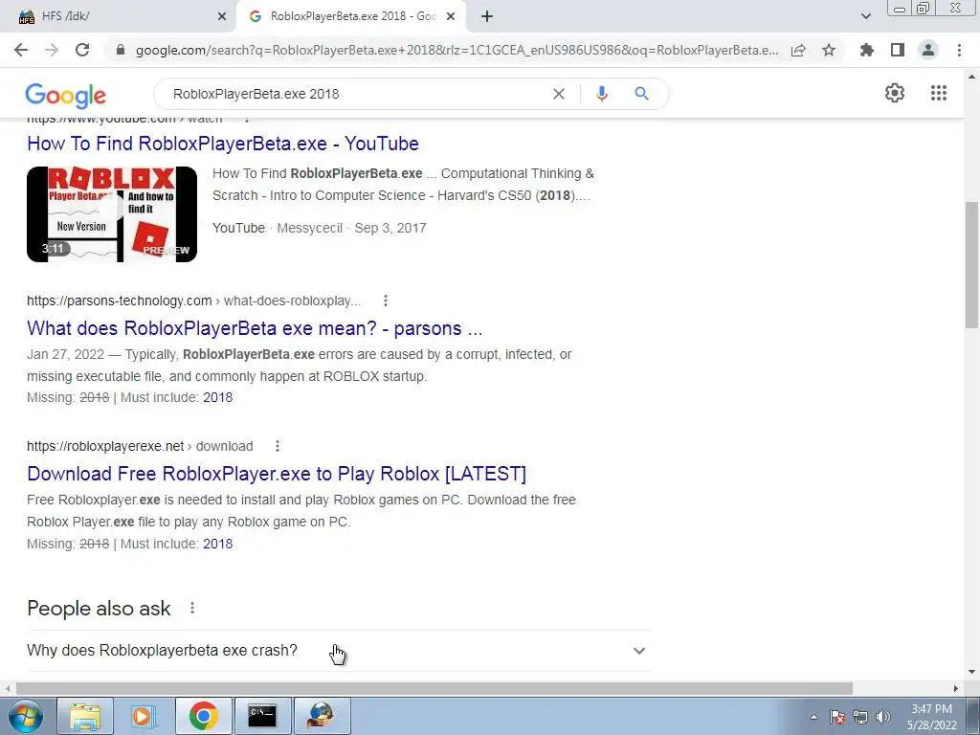Switch to the HFS /Idk/ tab
The width and height of the screenshot is (980, 735).
click(119, 17)
